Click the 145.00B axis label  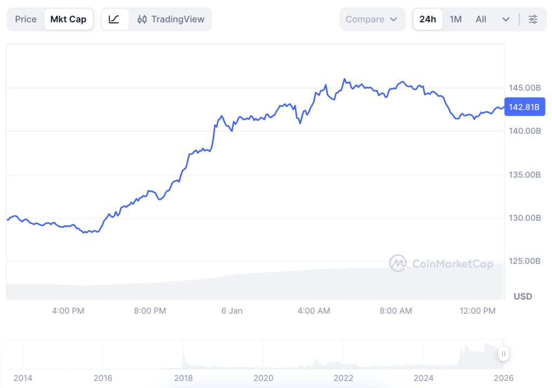524,87
